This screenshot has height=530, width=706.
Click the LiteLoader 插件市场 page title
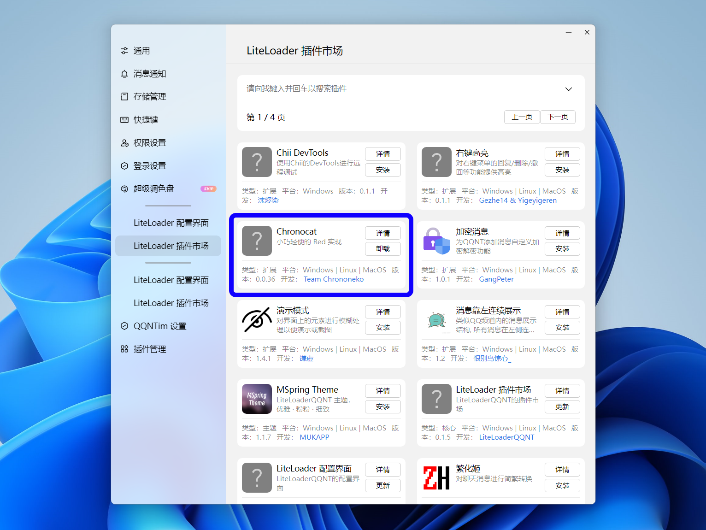pyautogui.click(x=295, y=51)
